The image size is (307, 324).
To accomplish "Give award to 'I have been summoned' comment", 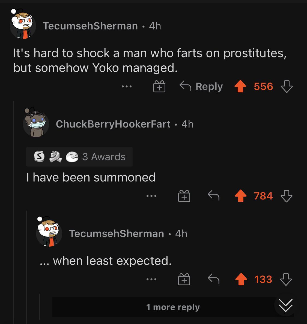I will coord(184,196).
